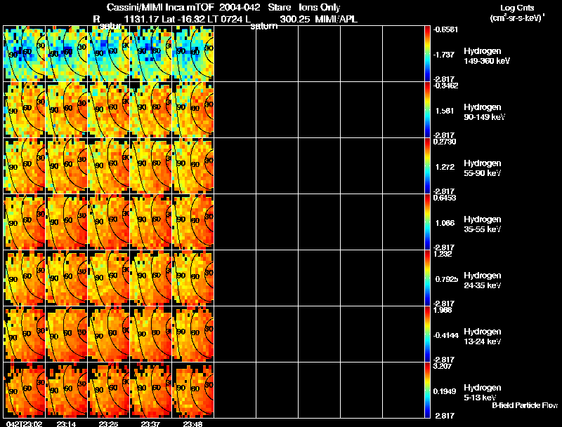Viewport: 562px width, 427px height.
Task: Click the Hydrogen 55-90 keV label
Action: (x=483, y=168)
